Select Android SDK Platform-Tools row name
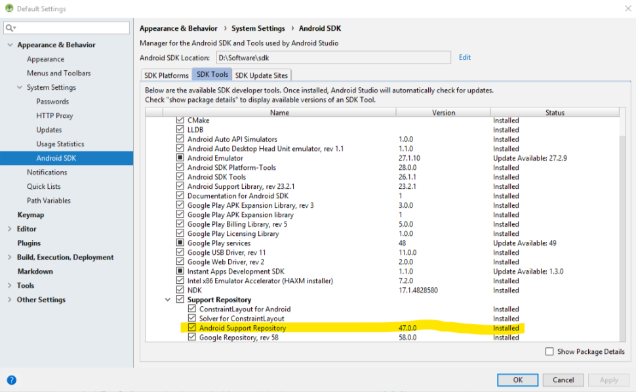636x392 pixels. [231, 167]
